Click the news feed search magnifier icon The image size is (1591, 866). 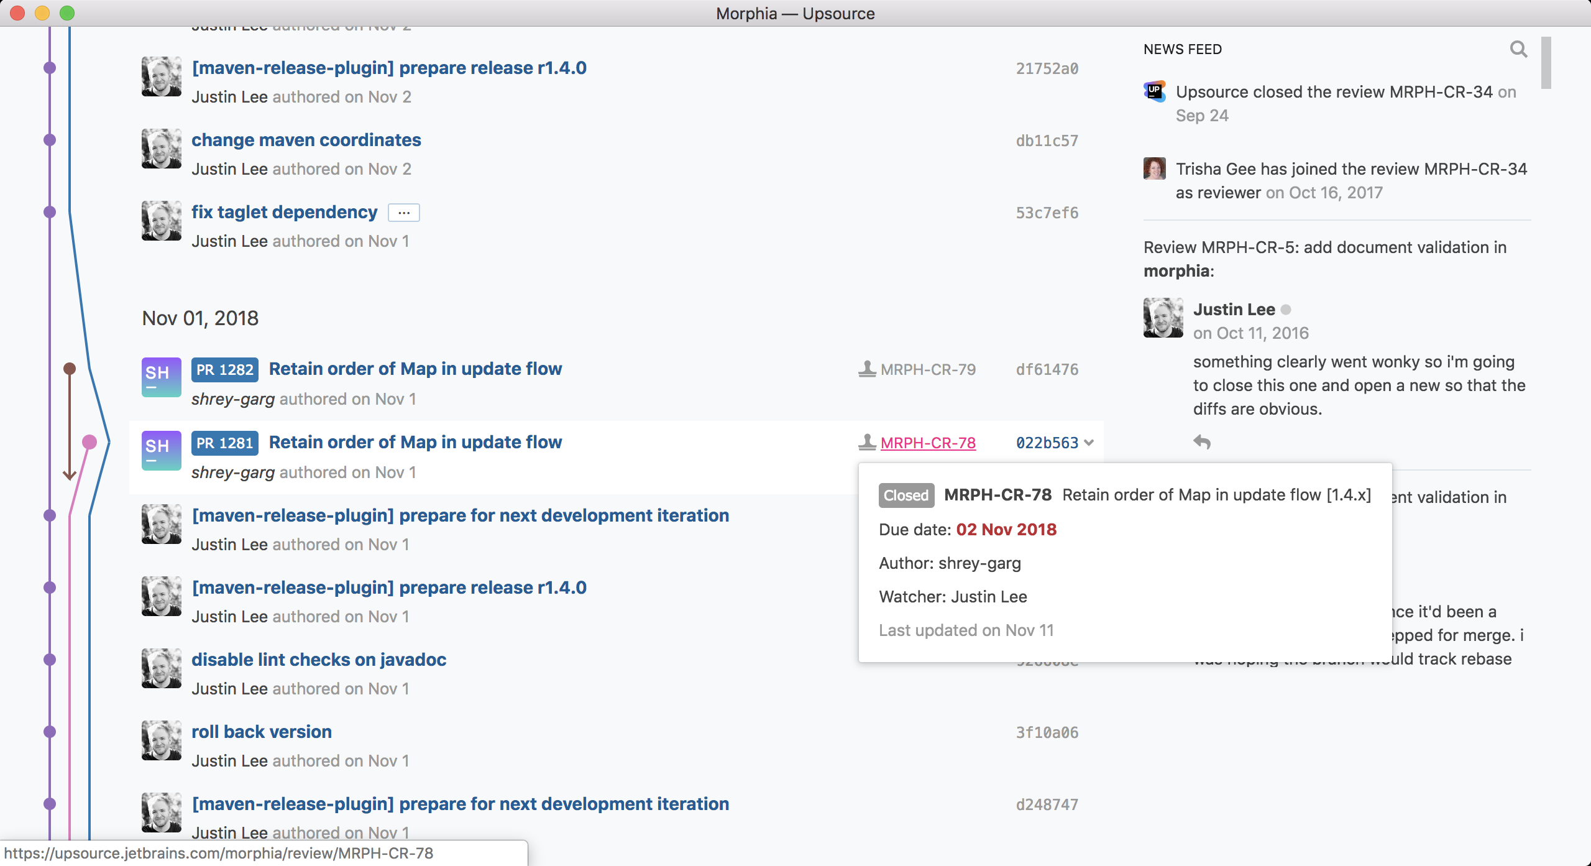[1518, 49]
